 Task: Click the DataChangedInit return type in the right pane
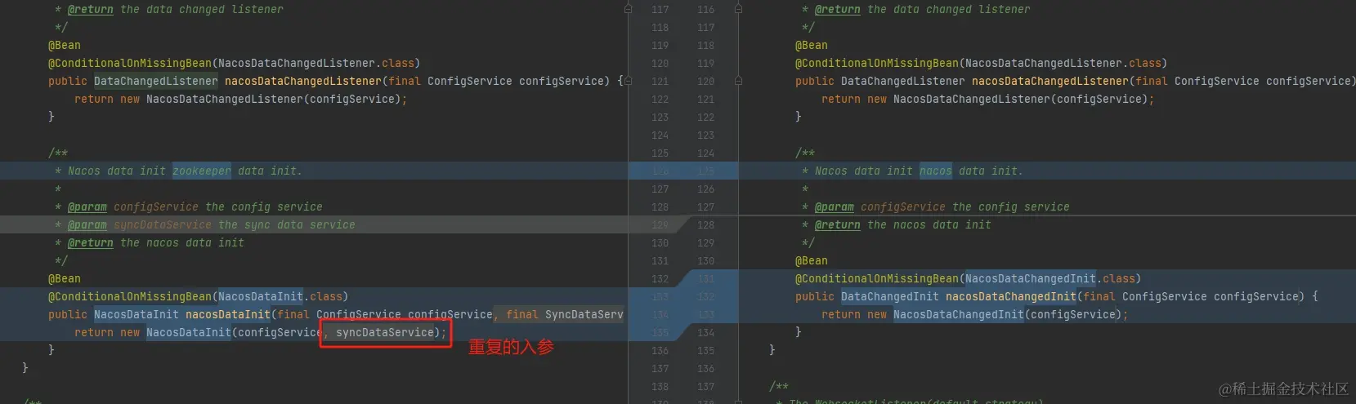tap(890, 296)
